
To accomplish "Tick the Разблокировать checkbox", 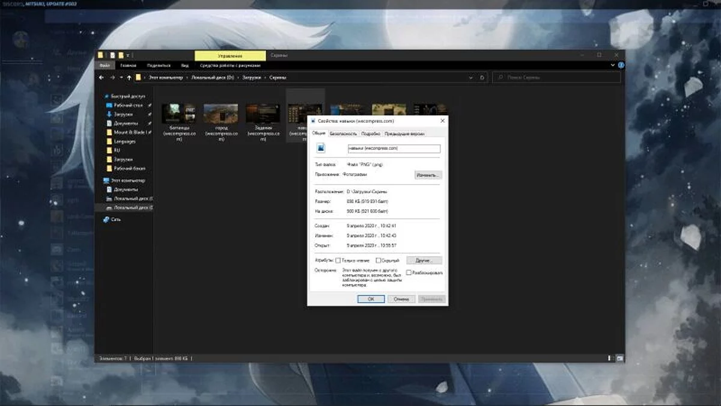I will [409, 272].
